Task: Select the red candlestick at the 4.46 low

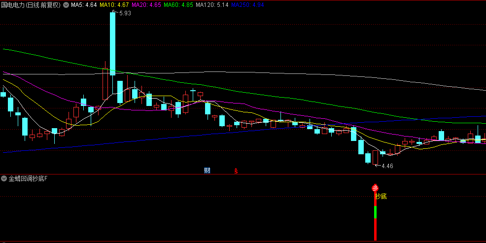Action: click(376, 157)
